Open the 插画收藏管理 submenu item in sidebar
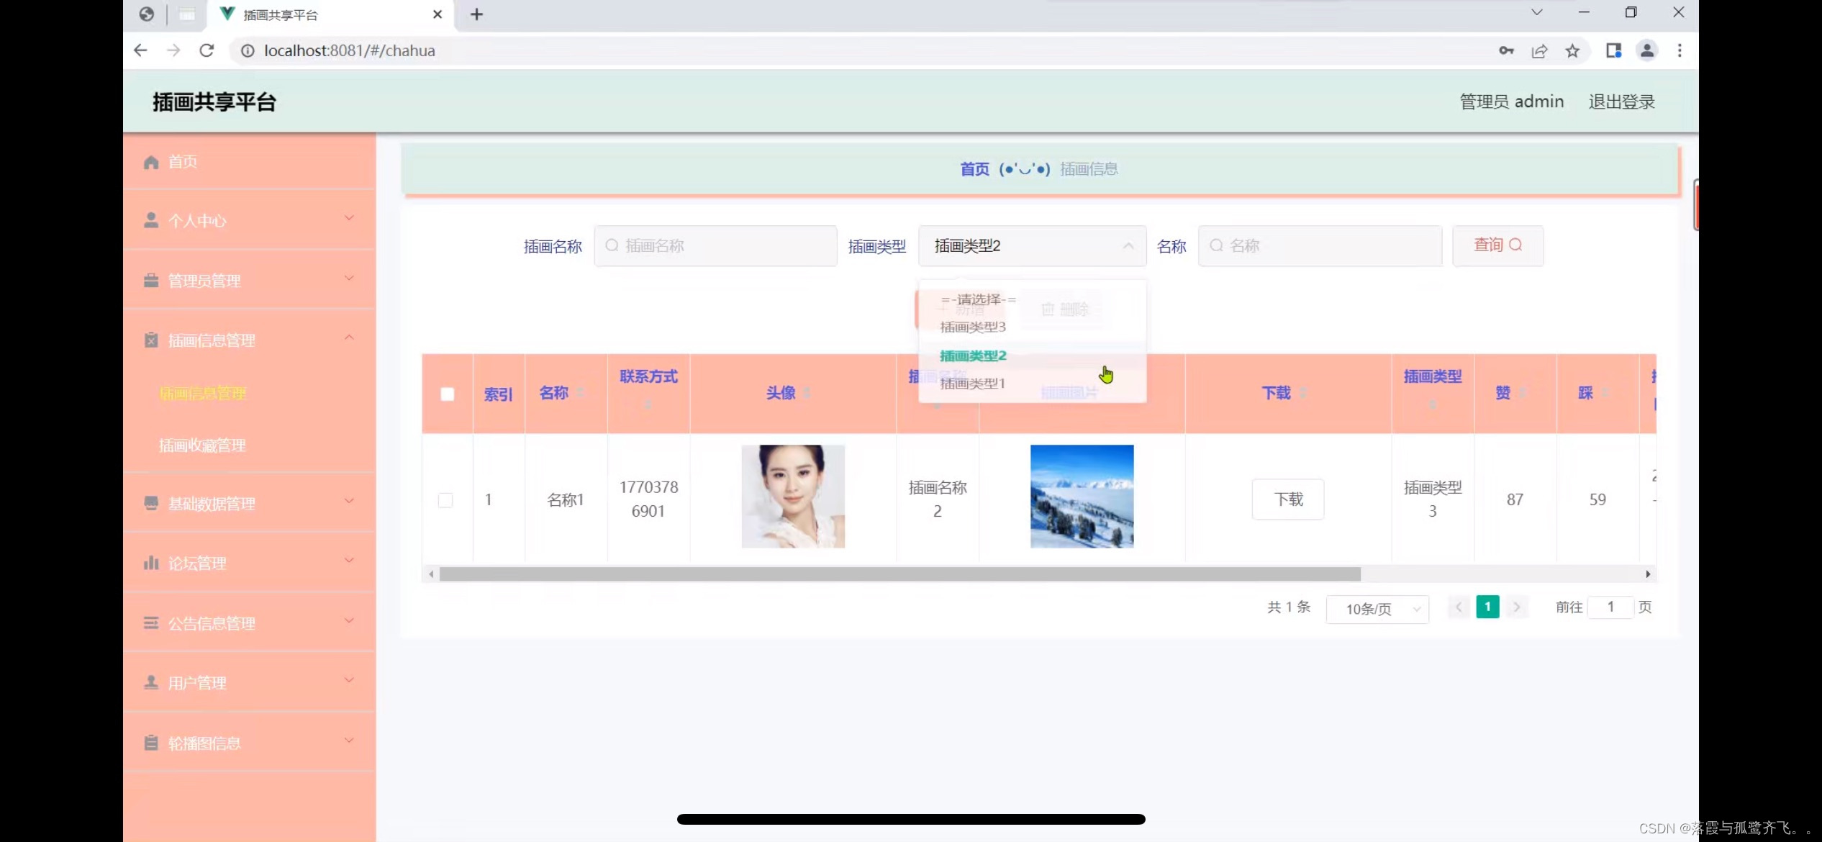This screenshot has width=1822, height=842. tap(202, 445)
